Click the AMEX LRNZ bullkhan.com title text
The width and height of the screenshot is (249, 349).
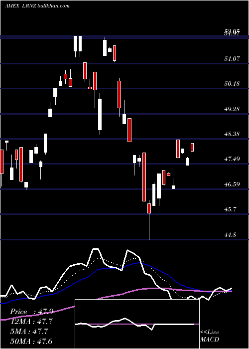[x=37, y=6]
